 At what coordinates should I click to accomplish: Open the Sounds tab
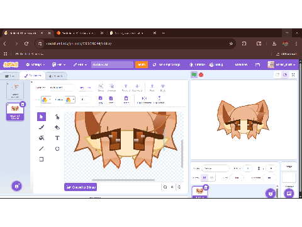pos(56,76)
